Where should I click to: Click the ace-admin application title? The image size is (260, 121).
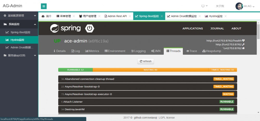pyautogui.click(x=76, y=41)
